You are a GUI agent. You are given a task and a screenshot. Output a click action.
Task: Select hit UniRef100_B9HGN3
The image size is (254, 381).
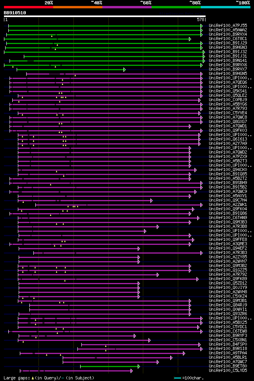228,47
